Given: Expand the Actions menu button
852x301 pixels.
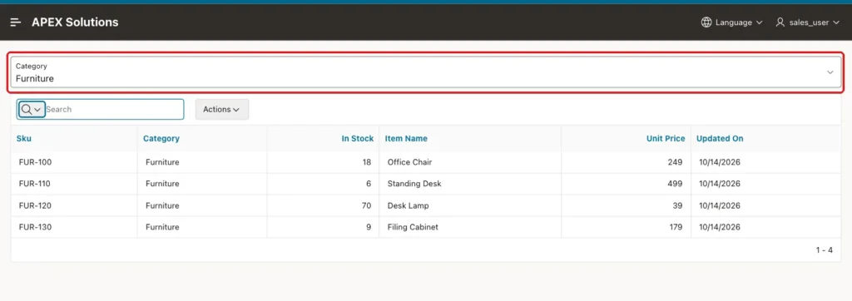Looking at the screenshot, I should (x=221, y=109).
